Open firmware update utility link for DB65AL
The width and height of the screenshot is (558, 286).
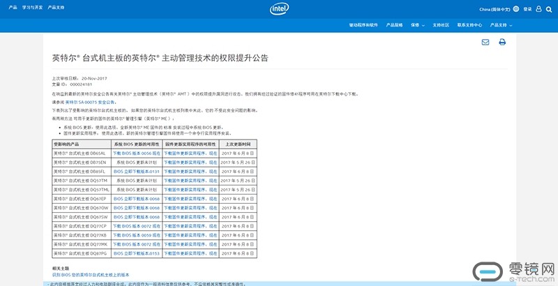point(190,153)
